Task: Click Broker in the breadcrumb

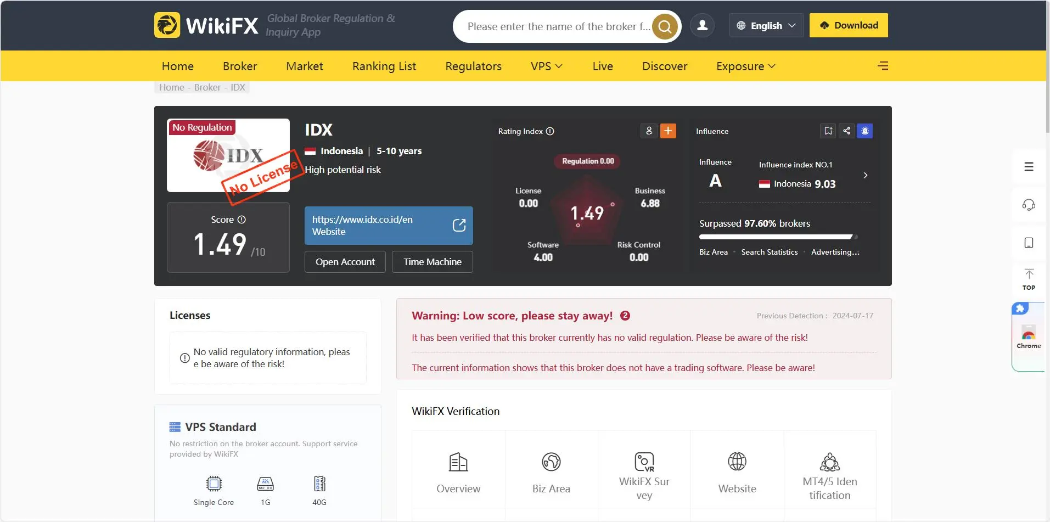Action: click(207, 87)
